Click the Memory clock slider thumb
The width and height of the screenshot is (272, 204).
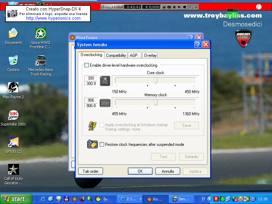click(x=155, y=103)
